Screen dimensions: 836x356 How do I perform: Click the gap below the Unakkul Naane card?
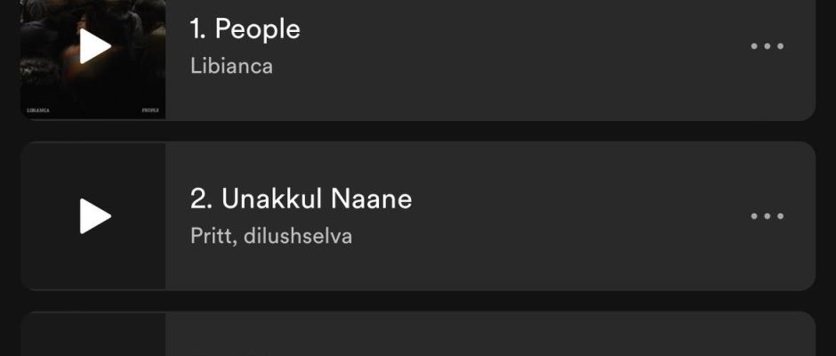418,301
